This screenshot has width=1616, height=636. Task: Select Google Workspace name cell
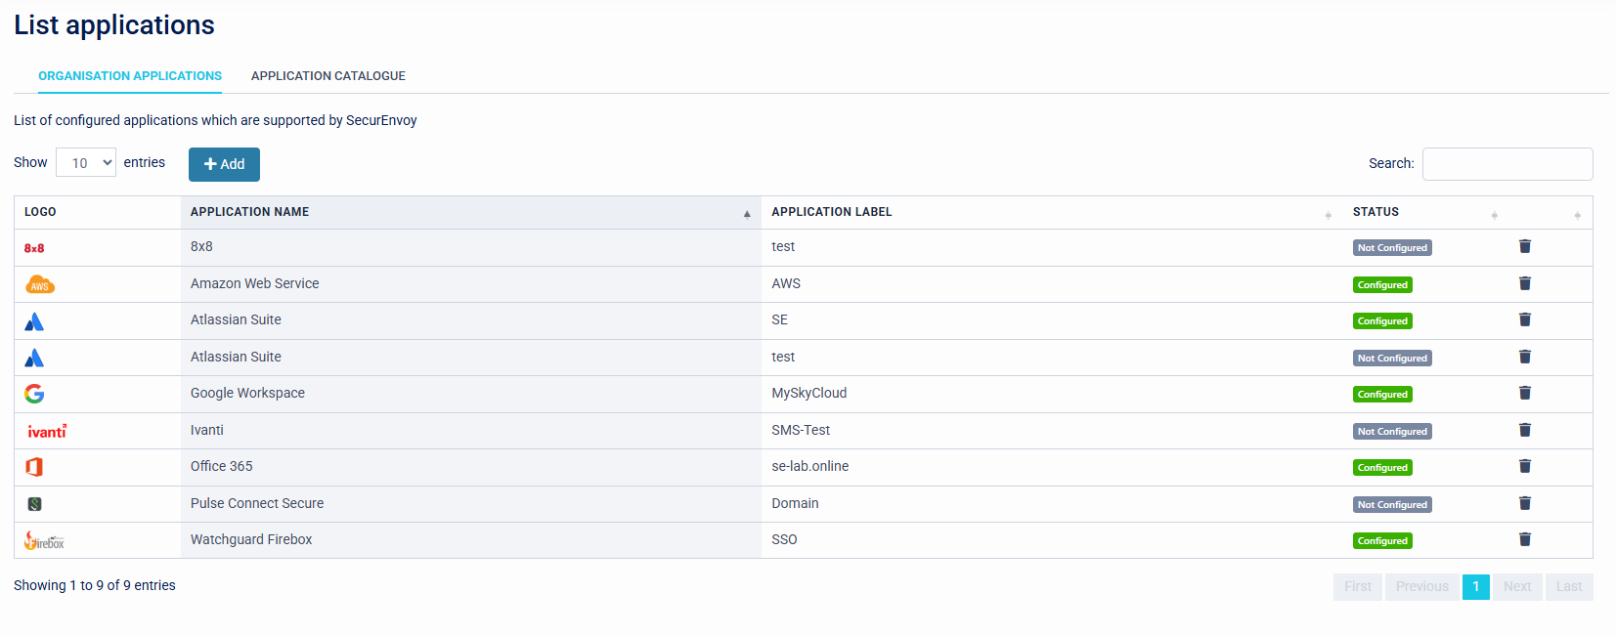click(470, 393)
